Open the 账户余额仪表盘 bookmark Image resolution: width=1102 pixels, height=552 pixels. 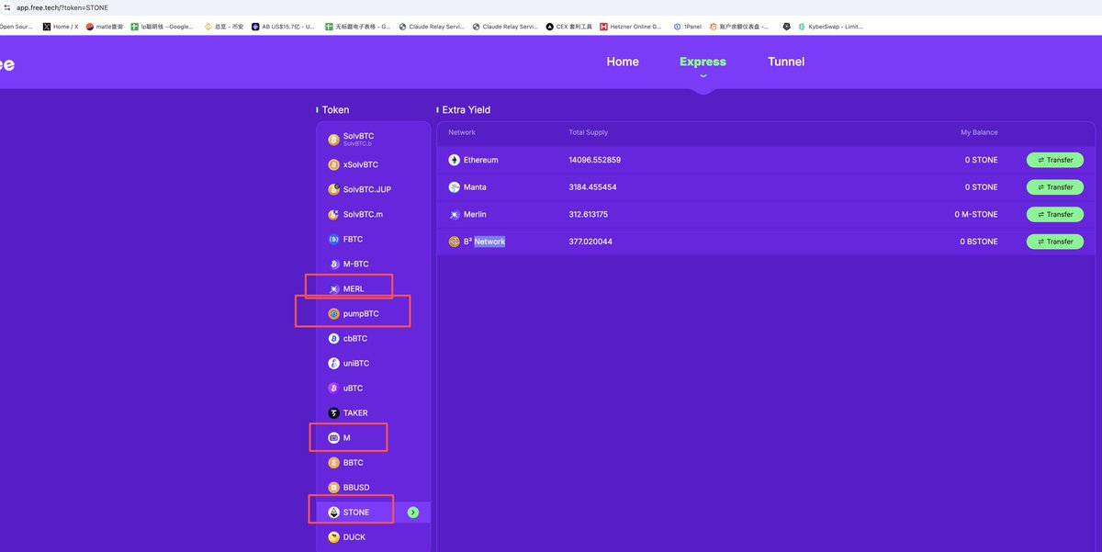(x=737, y=27)
